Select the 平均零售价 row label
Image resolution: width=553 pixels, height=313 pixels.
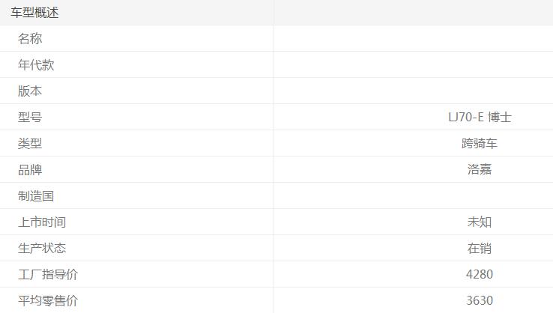(x=48, y=301)
